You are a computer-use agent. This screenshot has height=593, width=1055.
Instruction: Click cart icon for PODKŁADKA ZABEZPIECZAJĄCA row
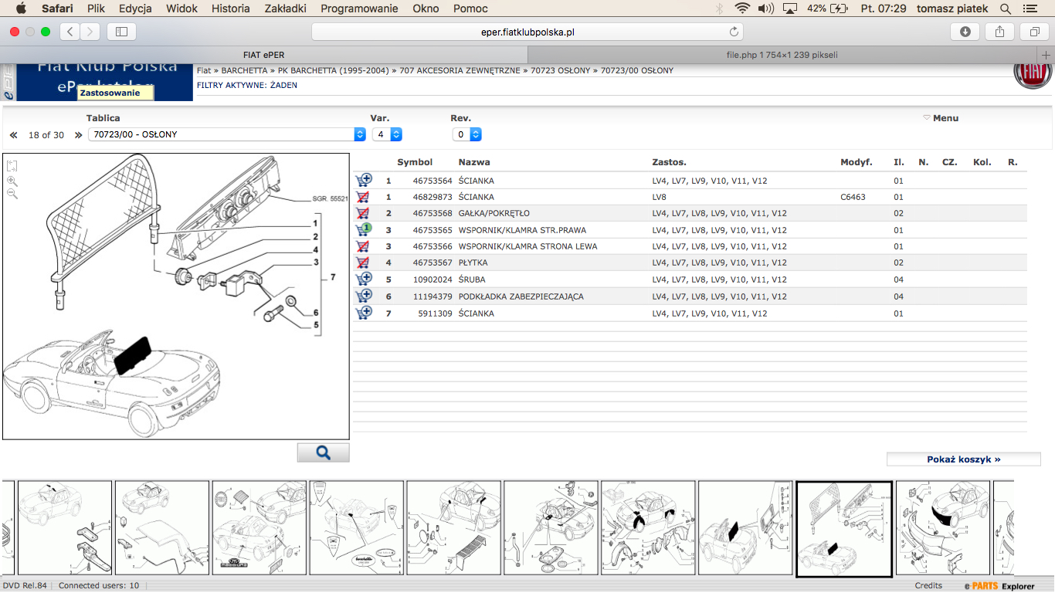click(363, 296)
